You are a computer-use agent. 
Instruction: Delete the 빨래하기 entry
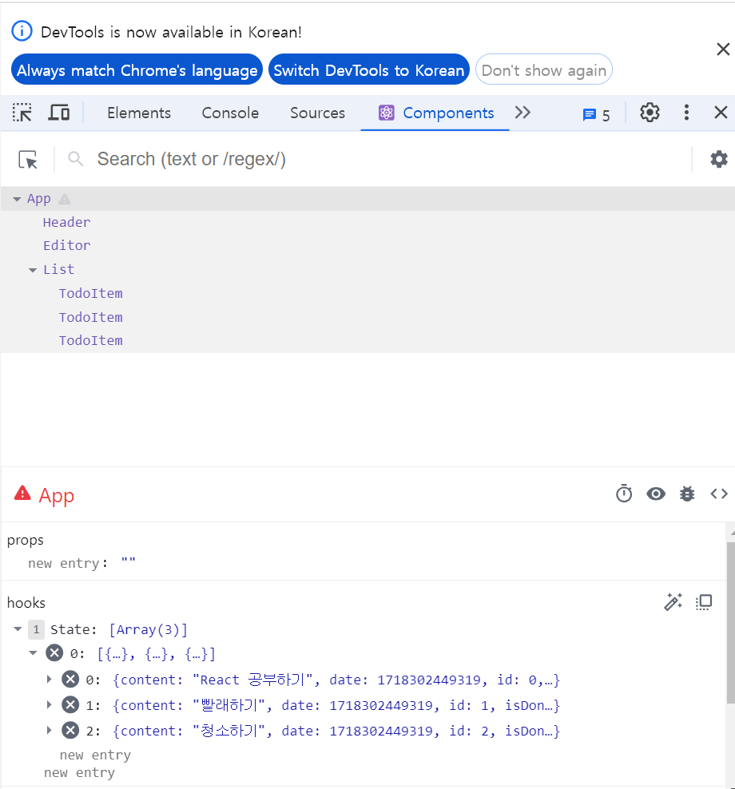(70, 705)
